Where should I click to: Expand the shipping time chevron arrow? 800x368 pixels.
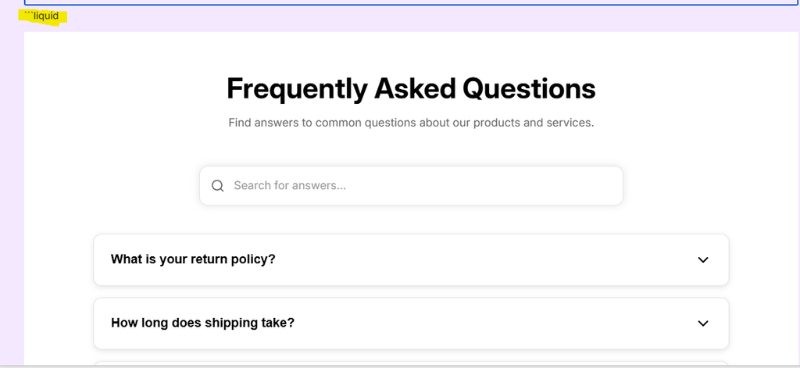[x=703, y=323]
